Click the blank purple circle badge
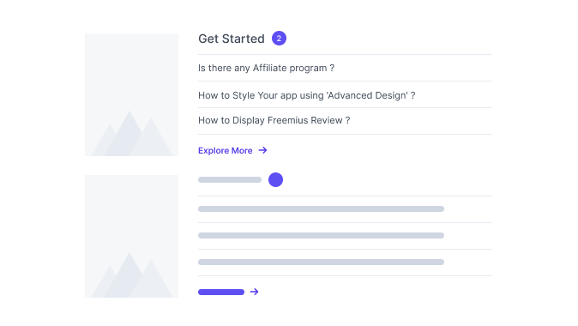Screen dimensions: 578x326 [275, 179]
